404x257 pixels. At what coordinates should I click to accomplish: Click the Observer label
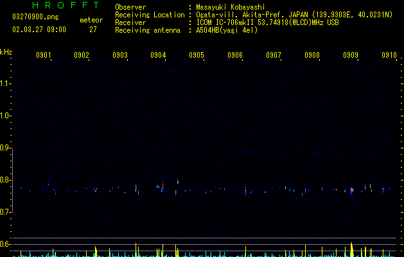click(130, 7)
